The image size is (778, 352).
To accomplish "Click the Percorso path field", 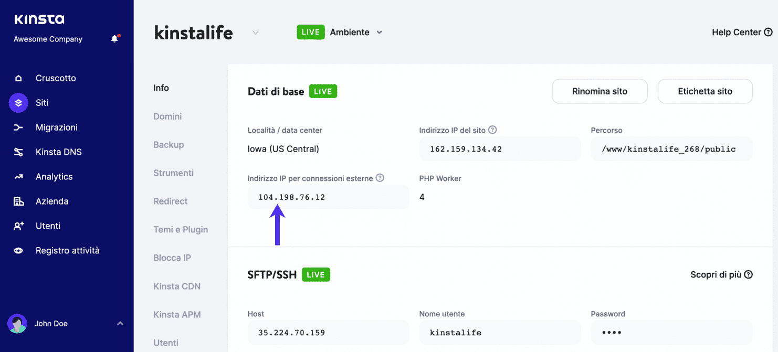I will 671,149.
